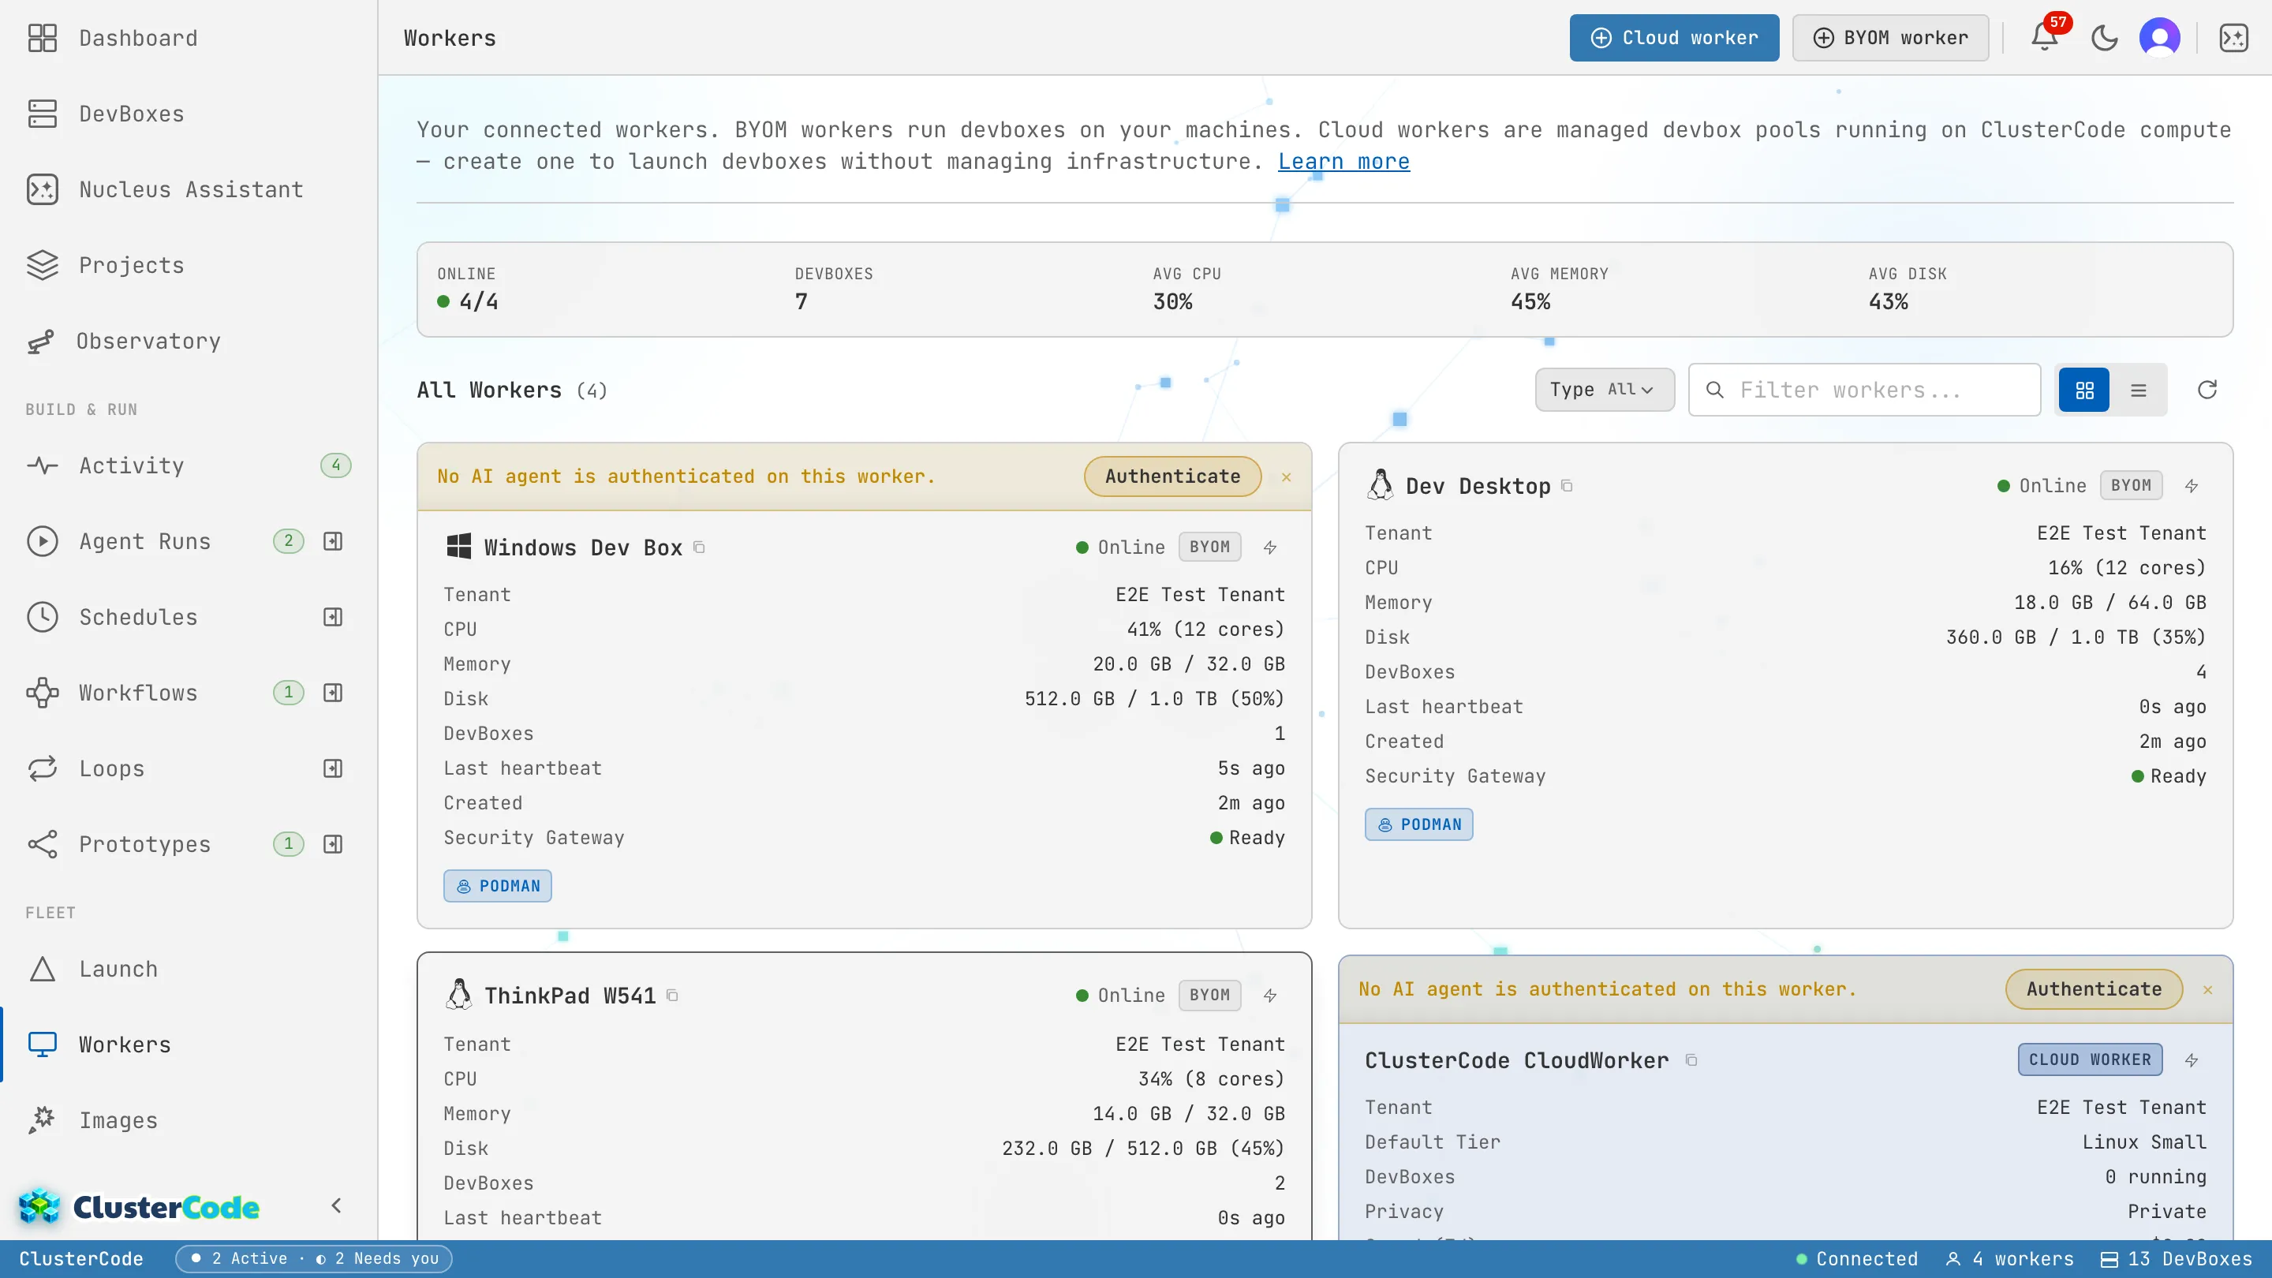Click the Images icon in sidebar
The height and width of the screenshot is (1278, 2272).
pos(43,1121)
